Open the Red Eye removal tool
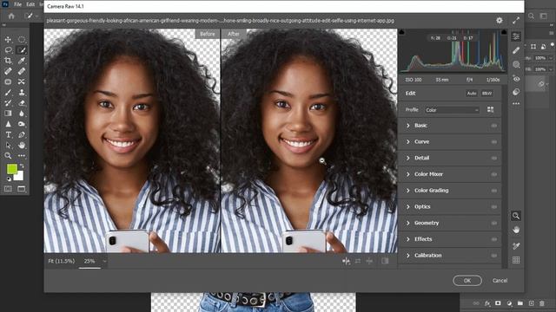Image resolution: width=556 pixels, height=312 pixels. click(516, 79)
